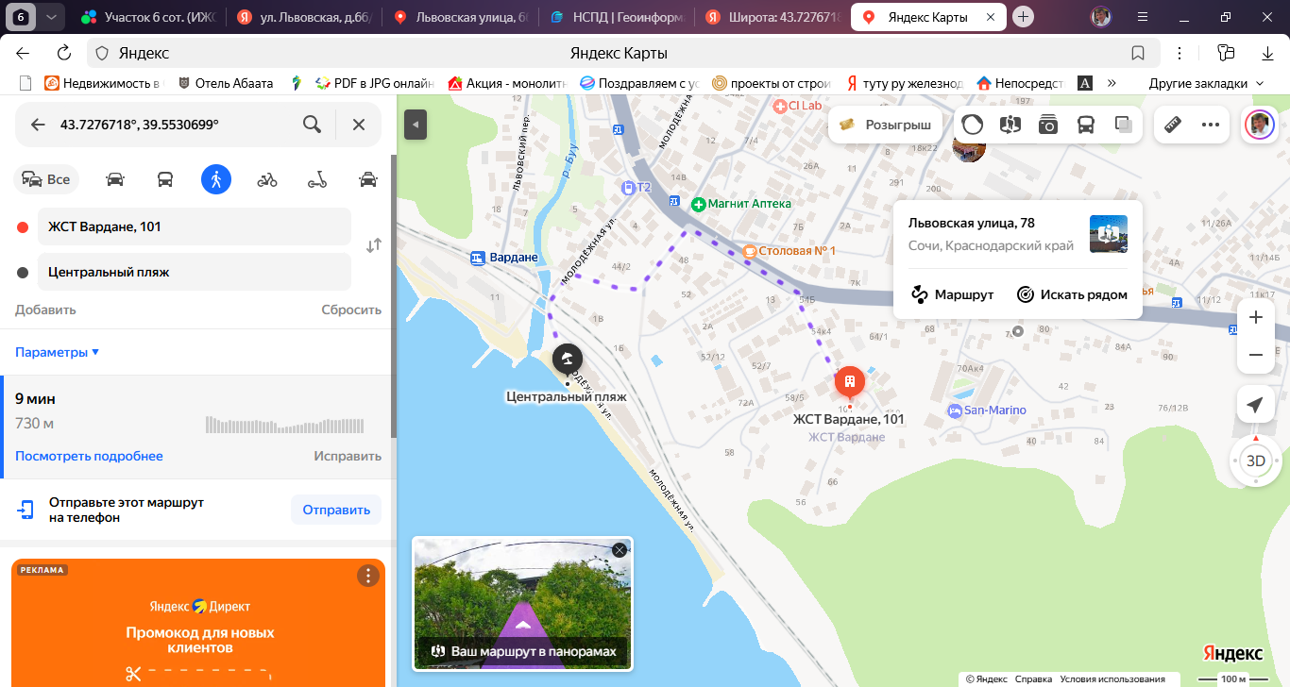Open the 'Розыгрыш' promo button

coord(885,125)
